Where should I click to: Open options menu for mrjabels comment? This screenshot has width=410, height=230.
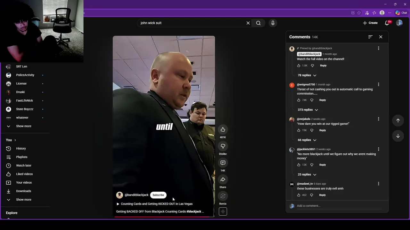(378, 119)
